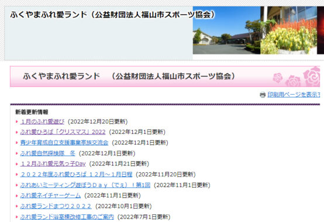Open ふれ愛ランド浴室棟改修工事のご案内 link
The height and width of the screenshot is (222, 324).
pyautogui.click(x=67, y=217)
